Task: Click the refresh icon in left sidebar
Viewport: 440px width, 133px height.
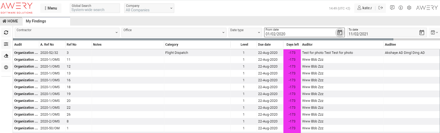Action: coord(6,32)
